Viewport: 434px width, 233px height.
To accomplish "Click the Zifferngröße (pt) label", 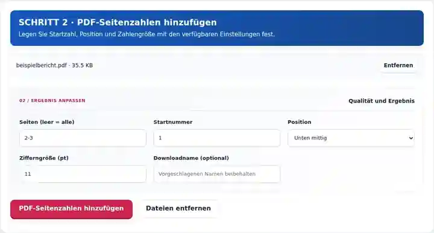I will coord(44,158).
